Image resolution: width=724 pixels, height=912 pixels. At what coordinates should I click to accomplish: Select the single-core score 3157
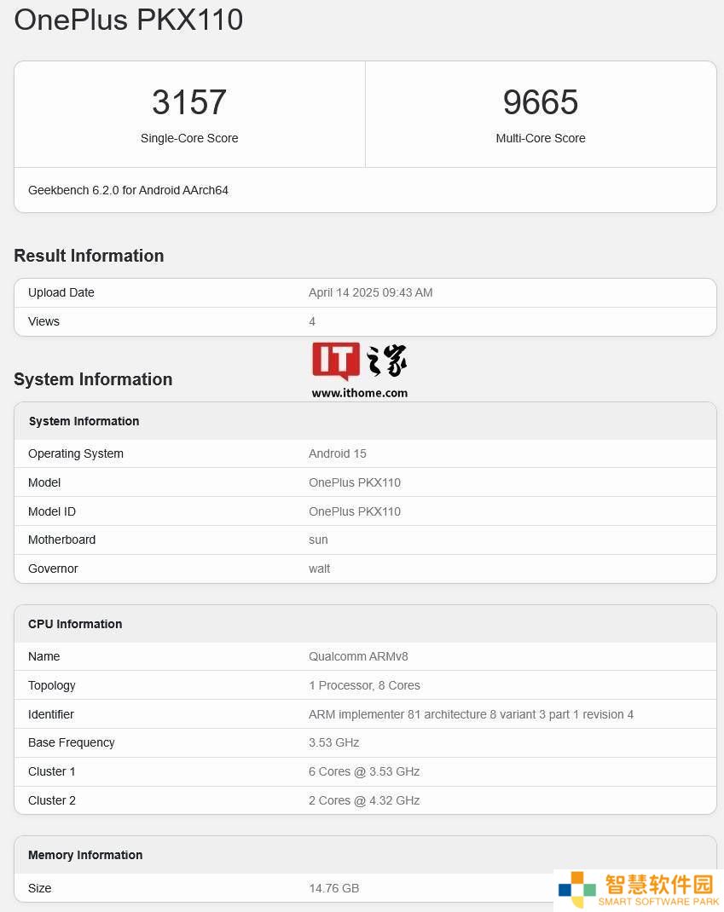coord(189,102)
